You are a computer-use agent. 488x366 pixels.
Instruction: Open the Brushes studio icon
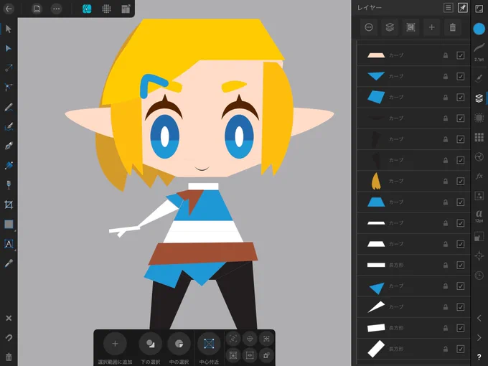[479, 78]
